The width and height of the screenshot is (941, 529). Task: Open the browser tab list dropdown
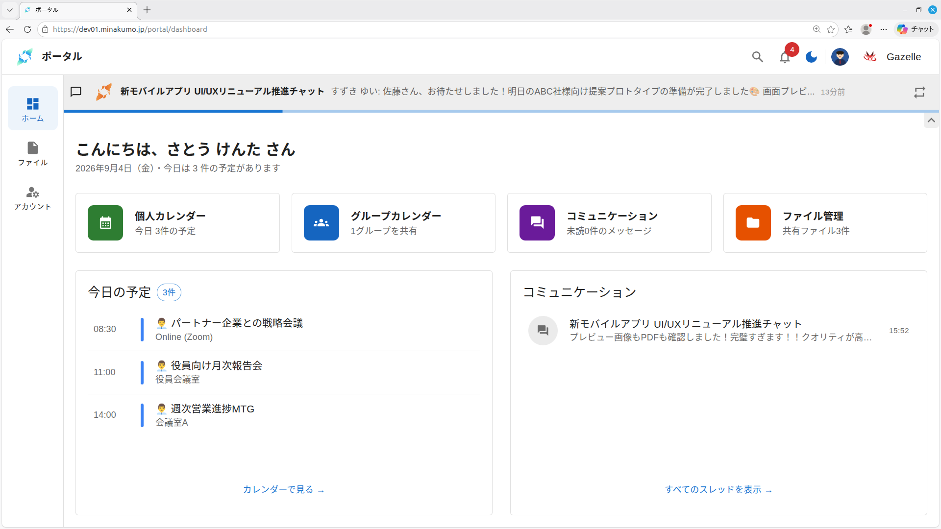(x=10, y=10)
